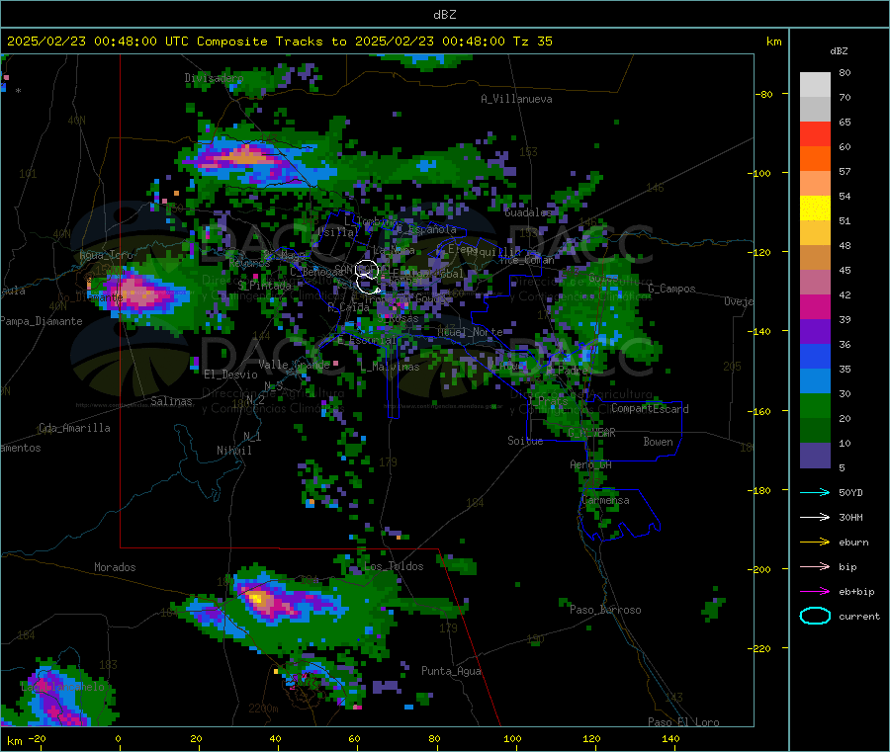
Task: Click the Nihuil map label
Action: tap(233, 451)
